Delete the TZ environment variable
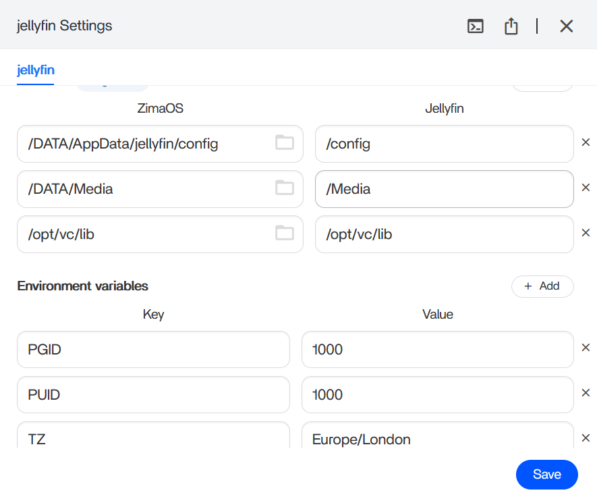597x501 pixels. click(586, 438)
